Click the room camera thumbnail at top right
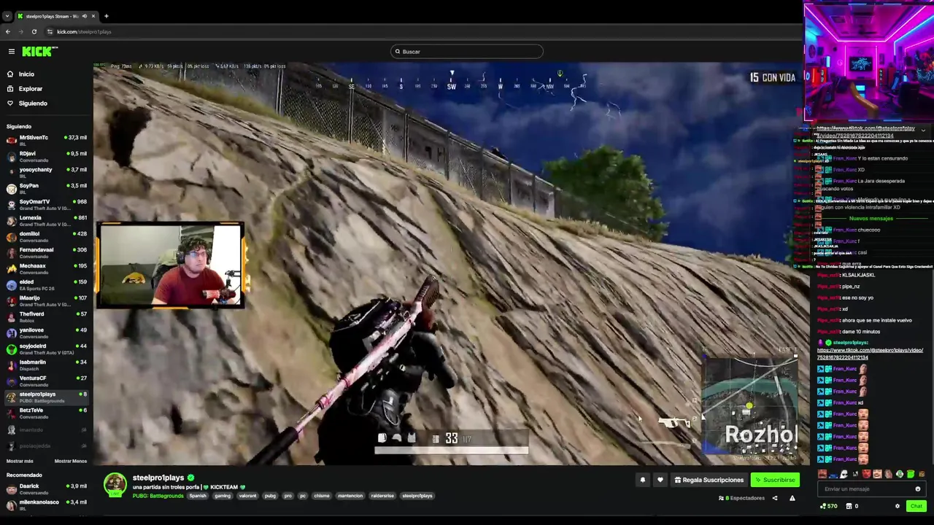 [868, 61]
